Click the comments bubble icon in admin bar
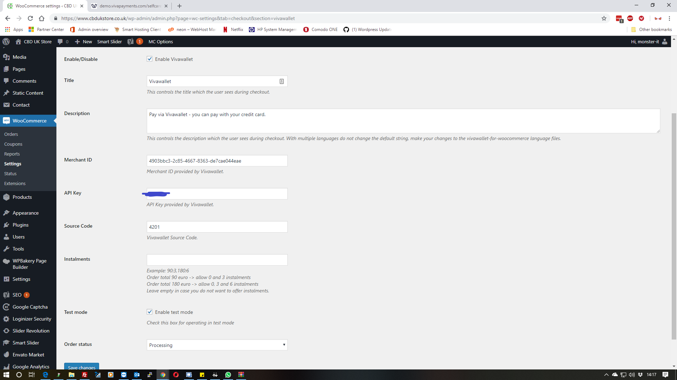 coord(60,42)
